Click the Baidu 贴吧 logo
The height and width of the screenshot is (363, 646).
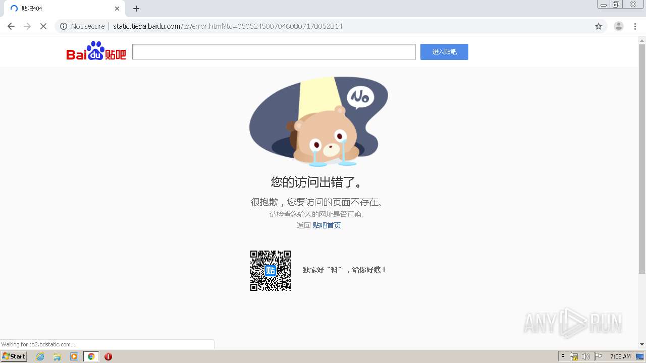click(x=96, y=51)
